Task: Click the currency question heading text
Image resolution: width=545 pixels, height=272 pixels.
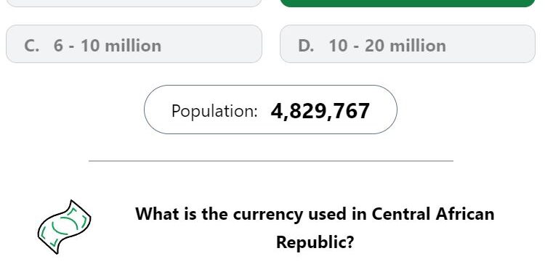Action: pyautogui.click(x=315, y=228)
